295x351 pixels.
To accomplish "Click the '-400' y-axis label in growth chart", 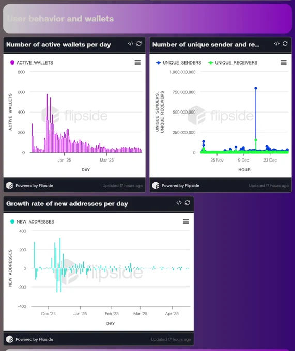I will (x=22, y=306).
